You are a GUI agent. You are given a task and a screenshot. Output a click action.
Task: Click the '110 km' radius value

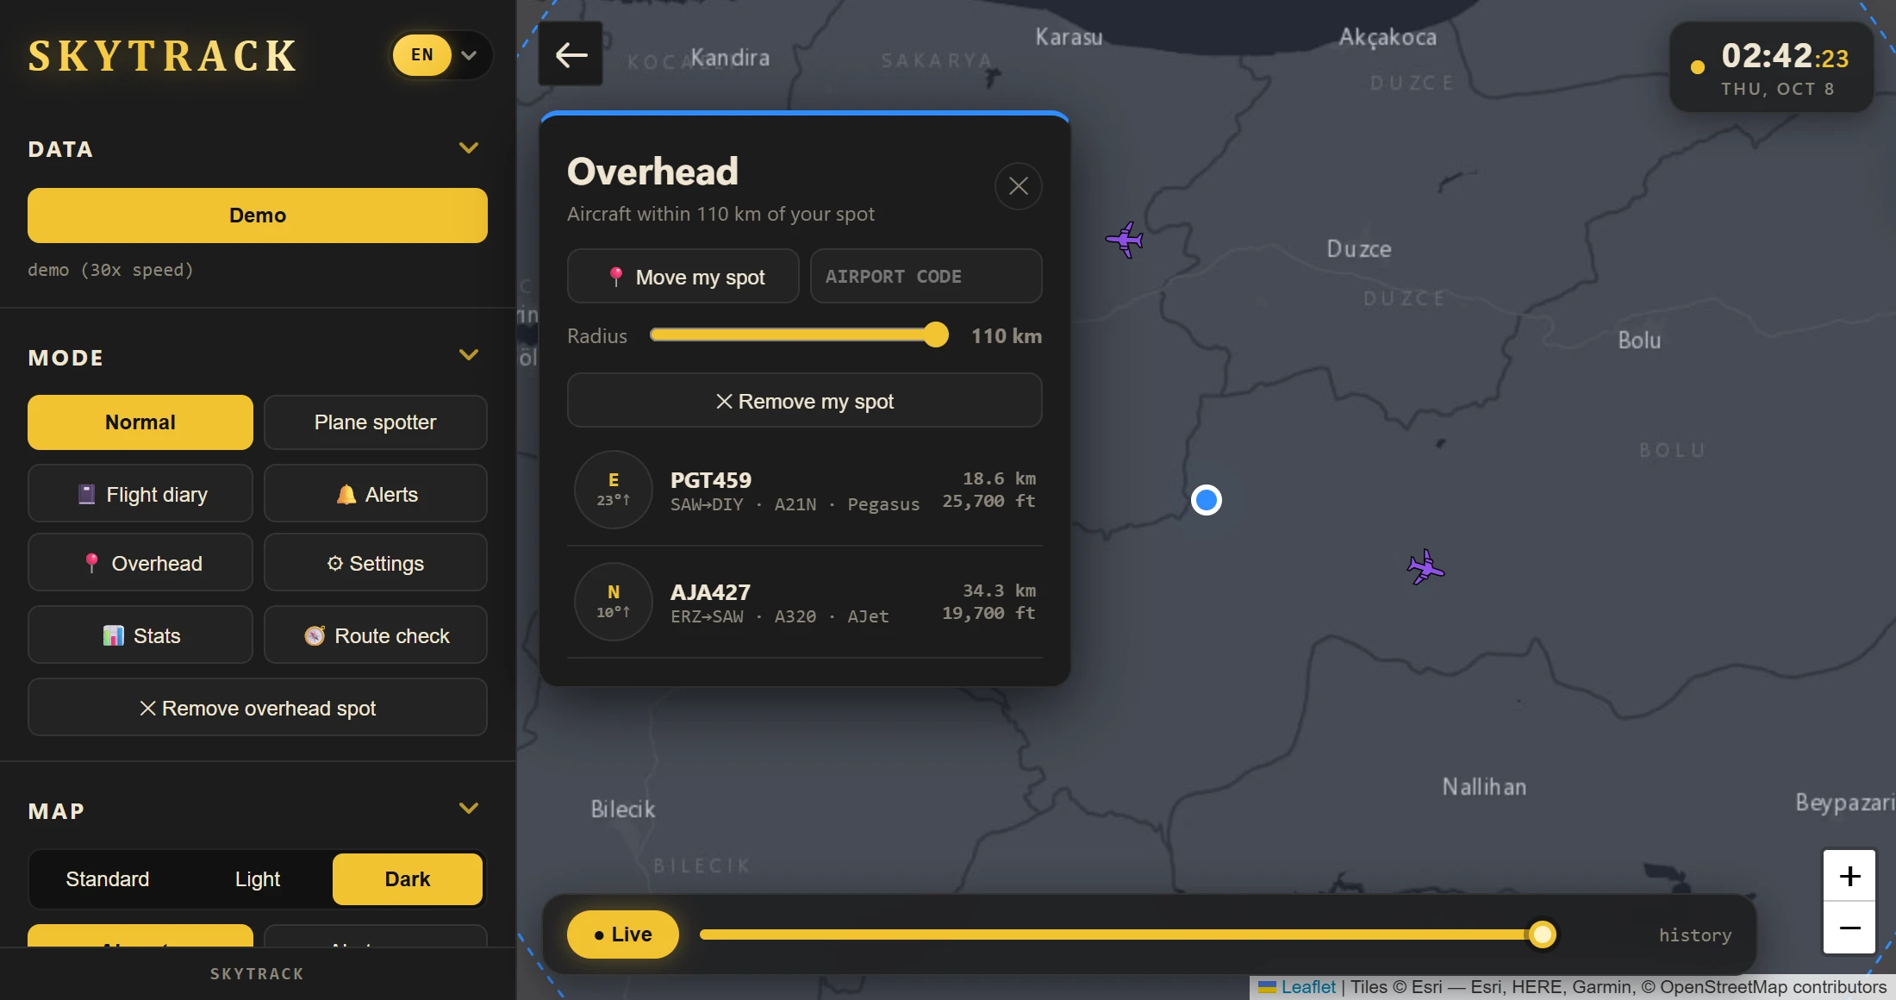click(x=1007, y=336)
